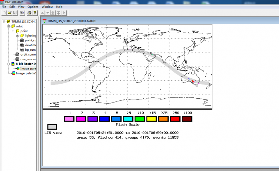Click the Print toolbar icon
The image size is (279, 171).
[x=30, y=13]
